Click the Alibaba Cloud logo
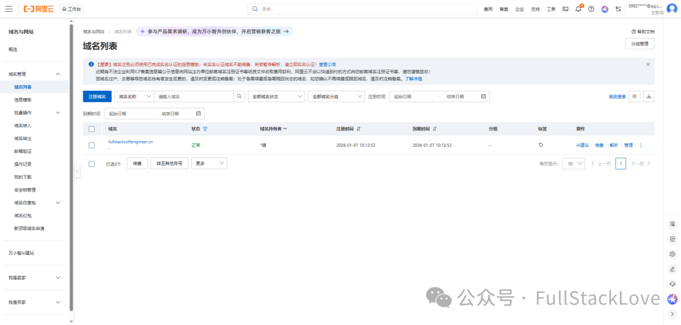 point(38,9)
